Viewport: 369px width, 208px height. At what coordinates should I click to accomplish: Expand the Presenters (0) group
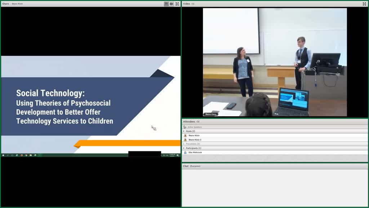(x=184, y=144)
